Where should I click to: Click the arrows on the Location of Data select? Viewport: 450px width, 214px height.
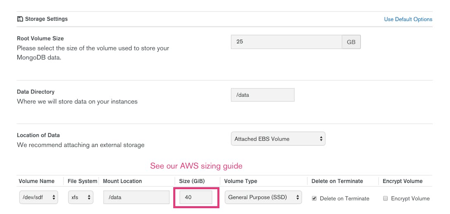321,139
